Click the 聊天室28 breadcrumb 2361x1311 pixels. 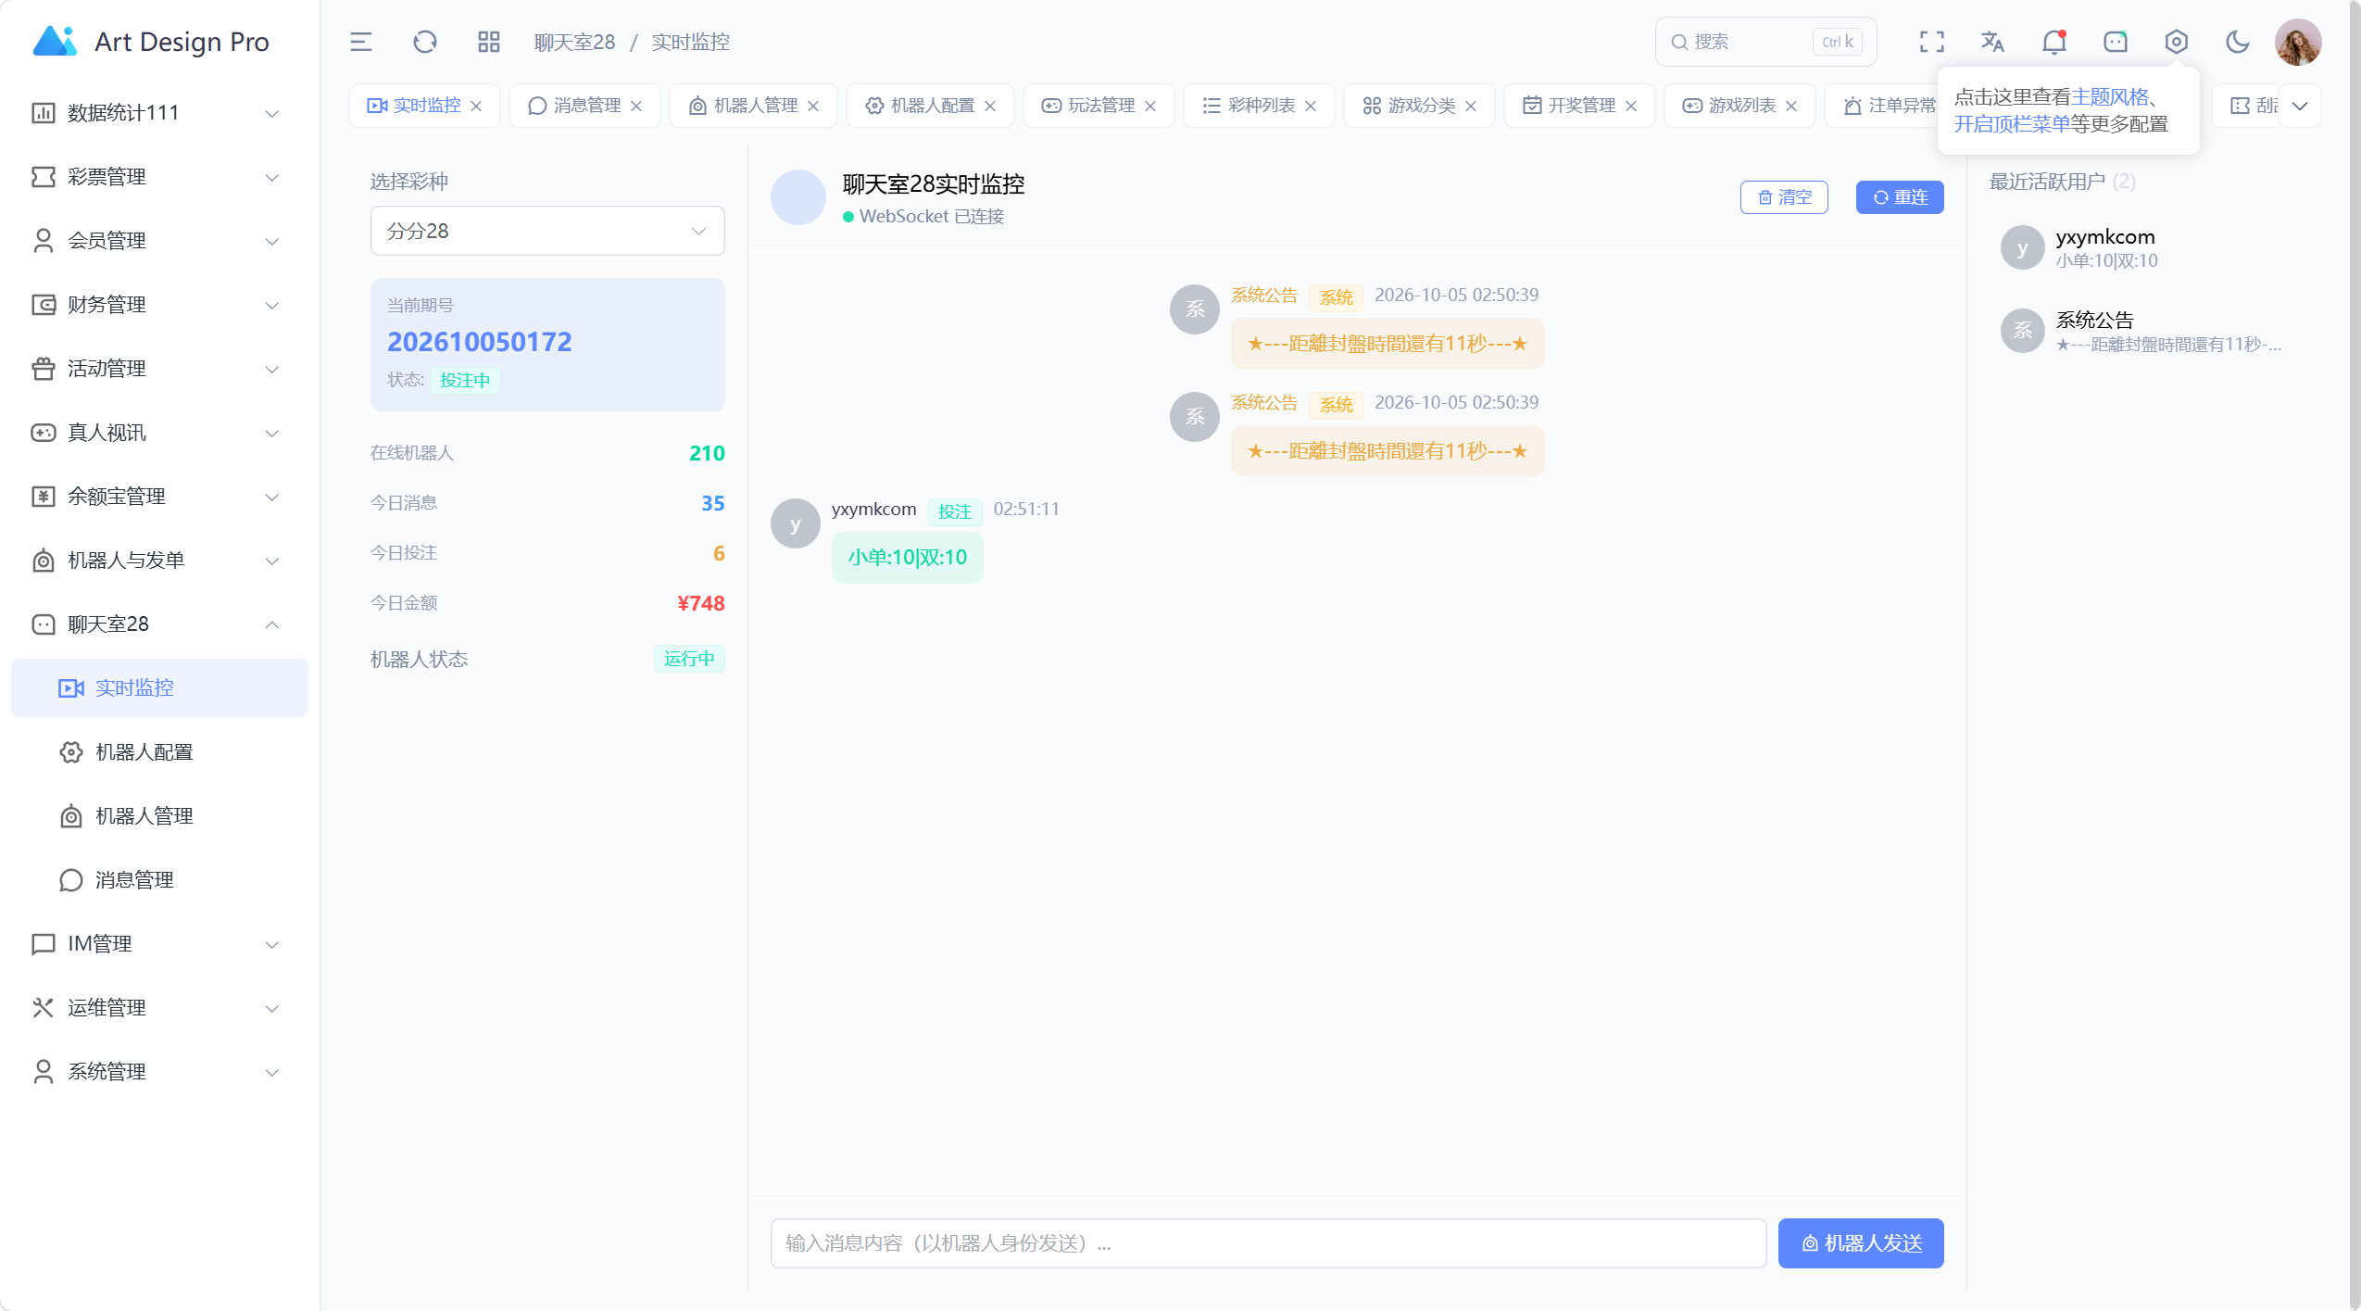coord(574,42)
